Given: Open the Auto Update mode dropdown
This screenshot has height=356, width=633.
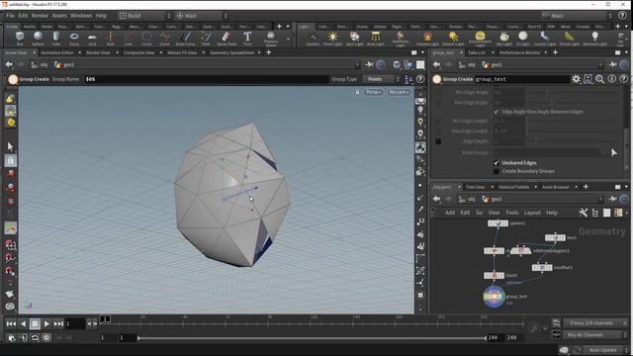Looking at the screenshot, I should click(605, 350).
